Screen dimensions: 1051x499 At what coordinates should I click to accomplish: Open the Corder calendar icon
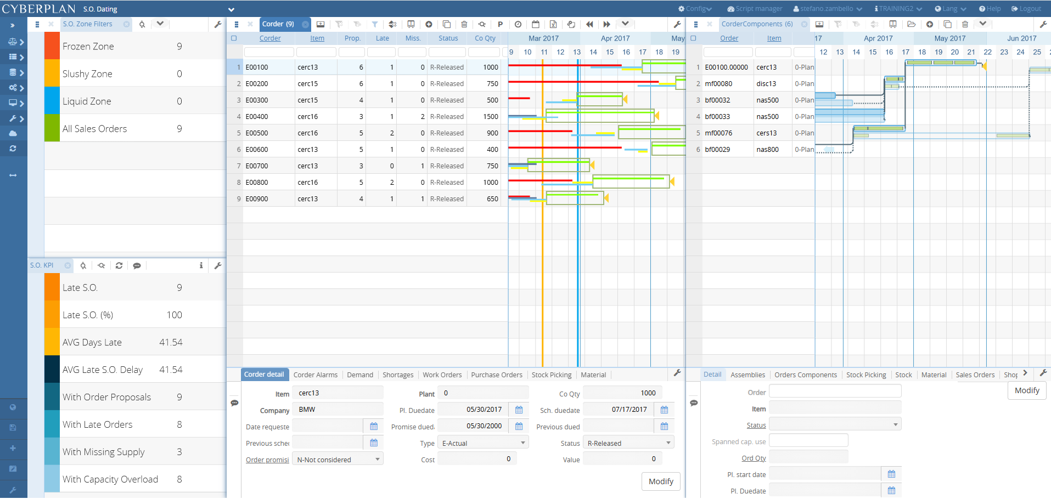pyautogui.click(x=535, y=24)
